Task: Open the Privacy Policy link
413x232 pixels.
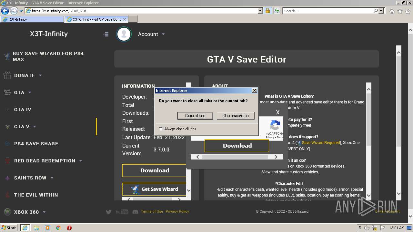Action: pyautogui.click(x=177, y=211)
